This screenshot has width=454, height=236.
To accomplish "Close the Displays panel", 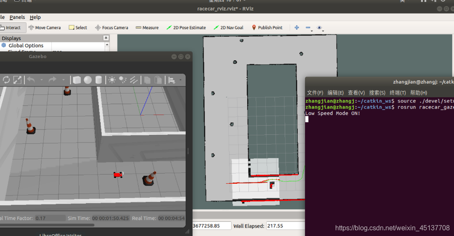I will point(106,38).
